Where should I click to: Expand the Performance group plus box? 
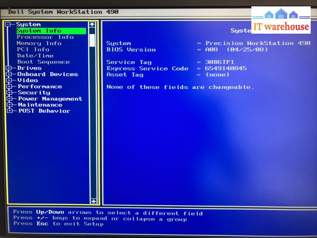pyautogui.click(x=10, y=87)
